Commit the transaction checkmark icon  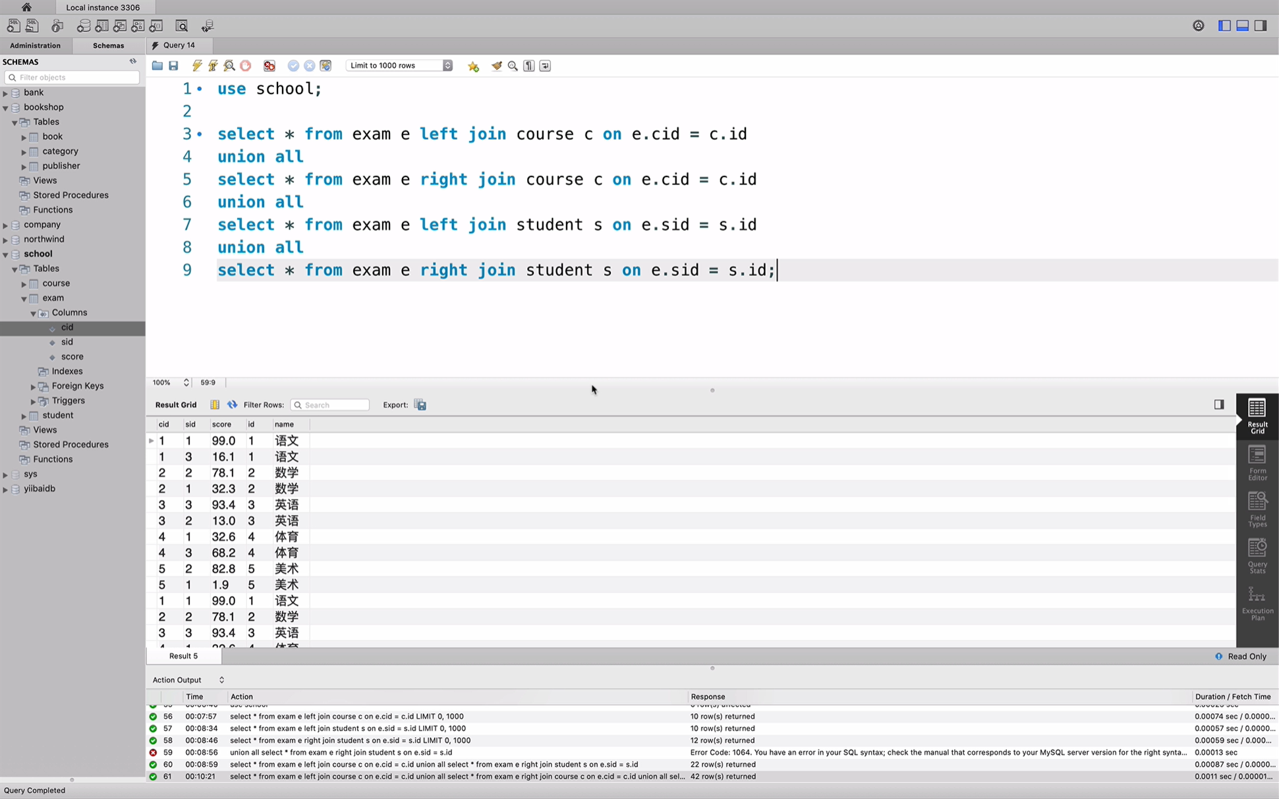coord(293,66)
